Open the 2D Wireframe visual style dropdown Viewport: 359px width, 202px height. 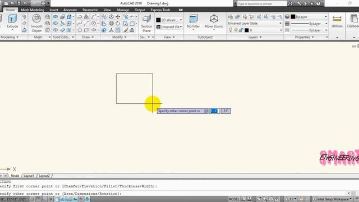click(x=169, y=20)
